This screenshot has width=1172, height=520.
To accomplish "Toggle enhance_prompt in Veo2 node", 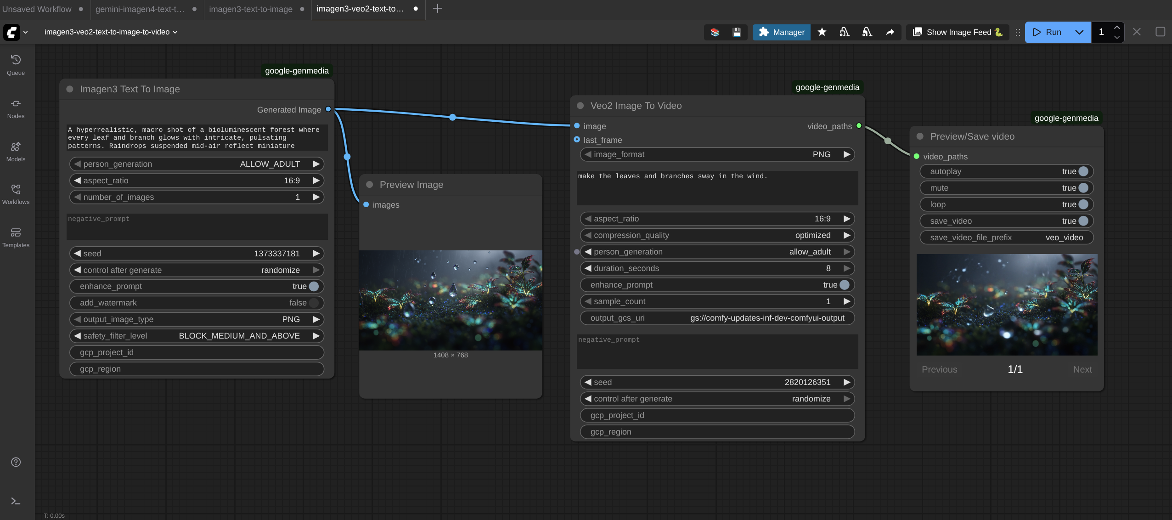I will (845, 285).
